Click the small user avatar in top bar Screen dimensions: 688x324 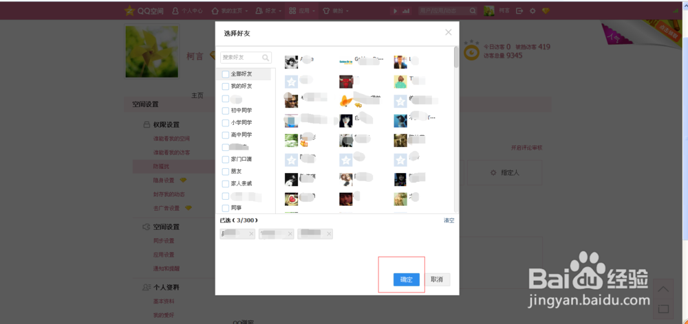pos(488,11)
